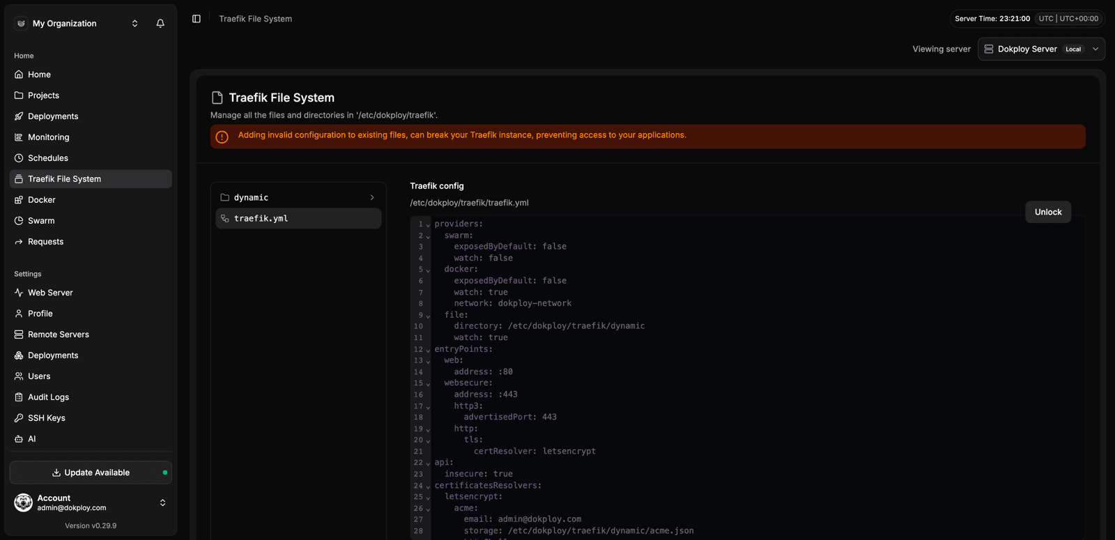
Task: Click the Audit Logs clipboard icon
Action: [19, 397]
